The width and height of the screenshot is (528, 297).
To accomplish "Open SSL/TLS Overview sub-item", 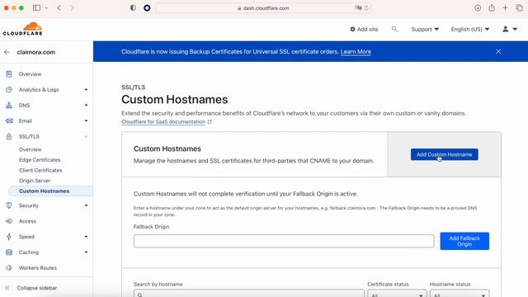I will click(31, 149).
